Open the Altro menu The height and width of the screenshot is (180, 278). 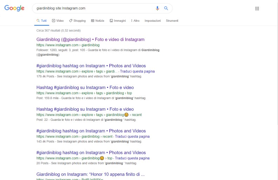point(135,21)
